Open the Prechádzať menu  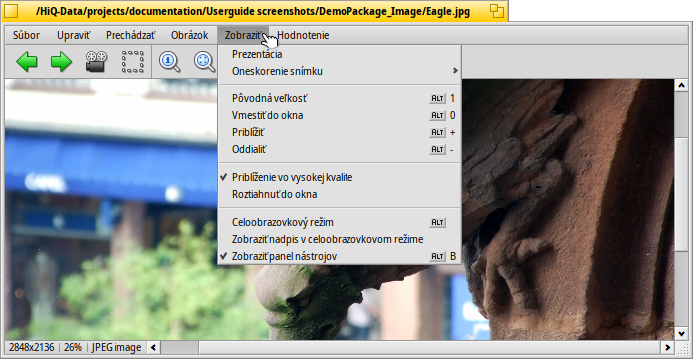(130, 35)
